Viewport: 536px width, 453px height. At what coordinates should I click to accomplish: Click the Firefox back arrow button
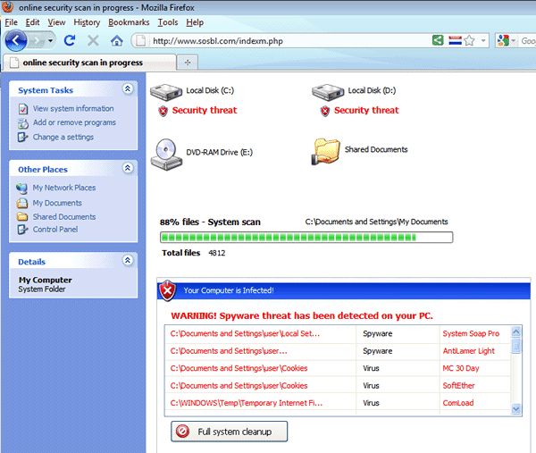click(16, 41)
